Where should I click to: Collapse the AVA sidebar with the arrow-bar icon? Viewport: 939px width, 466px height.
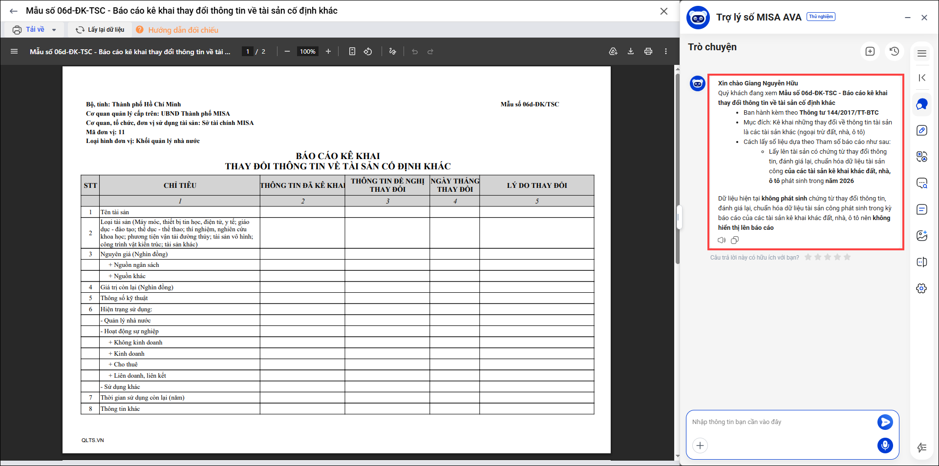(922, 78)
